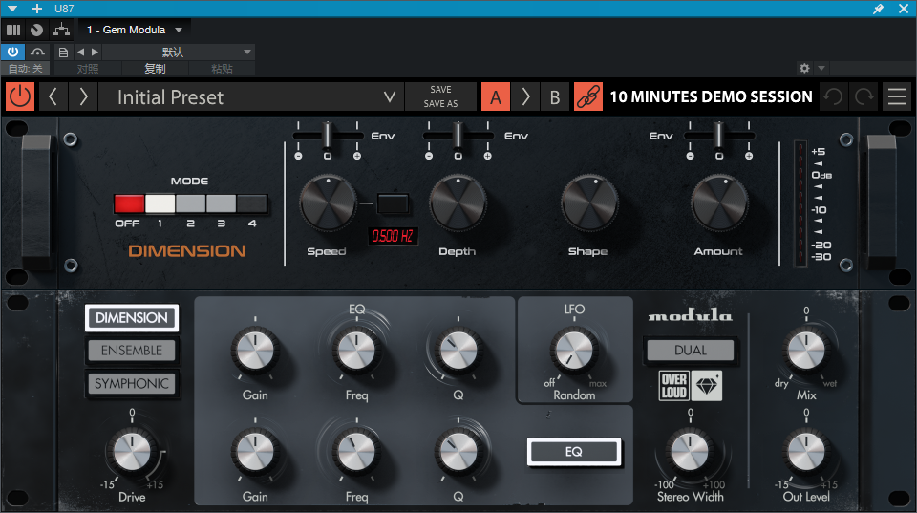
Task: Click the gem diamond logo icon
Action: coord(707,386)
